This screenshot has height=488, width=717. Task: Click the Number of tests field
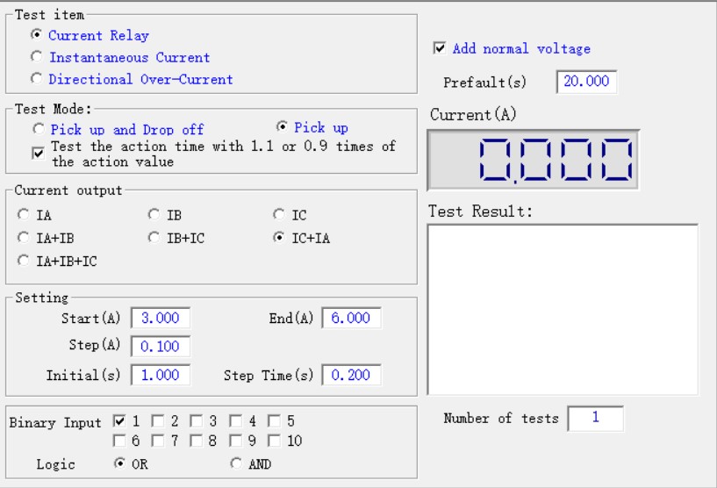(595, 419)
